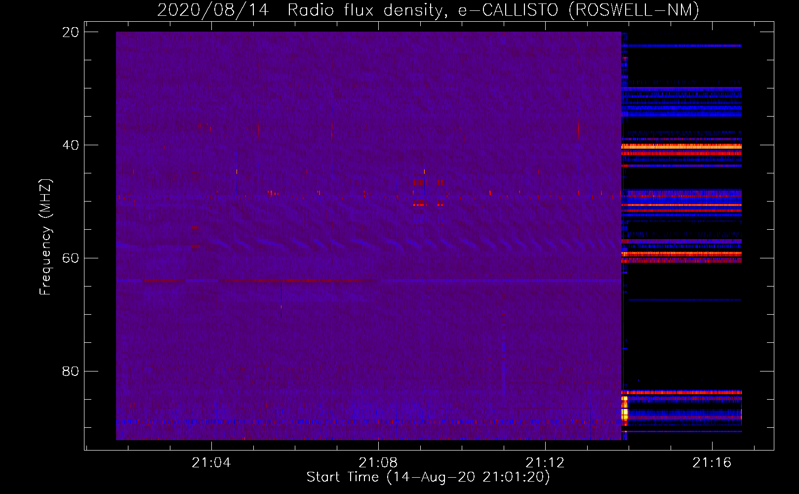Click the 21:12 time tick label
The width and height of the screenshot is (799, 494).
[x=545, y=463]
